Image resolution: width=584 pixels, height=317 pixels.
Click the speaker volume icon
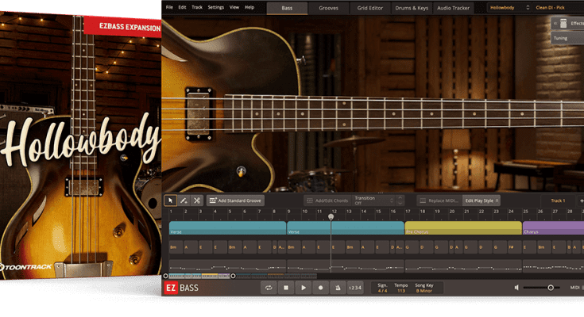click(x=517, y=288)
